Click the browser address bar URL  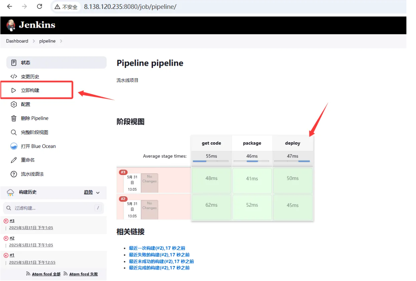[x=130, y=7]
